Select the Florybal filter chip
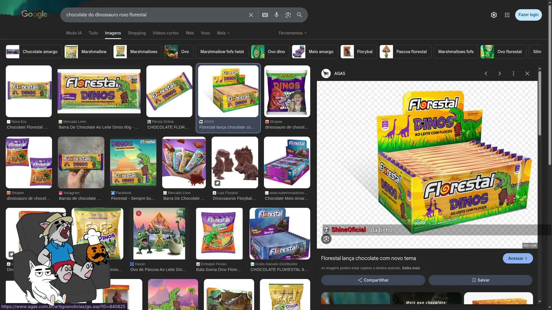 (x=358, y=52)
